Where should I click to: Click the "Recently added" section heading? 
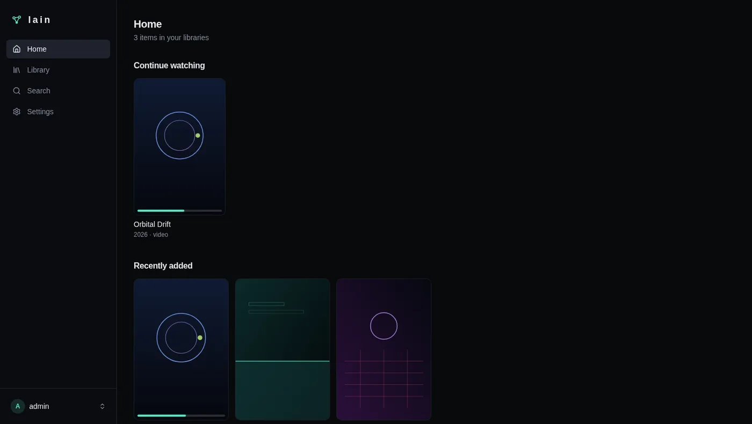pyautogui.click(x=163, y=266)
